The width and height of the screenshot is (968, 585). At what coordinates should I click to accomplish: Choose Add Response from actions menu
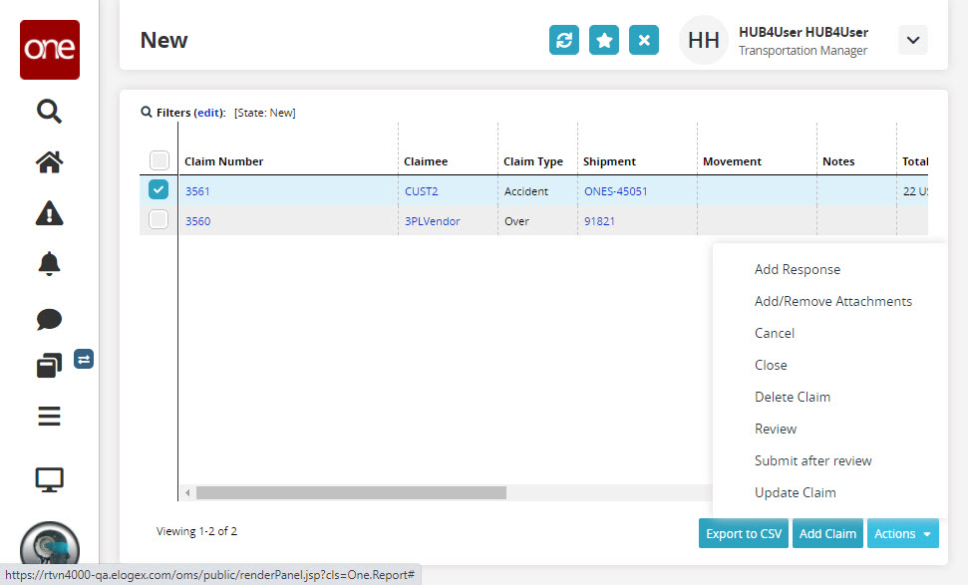click(797, 269)
